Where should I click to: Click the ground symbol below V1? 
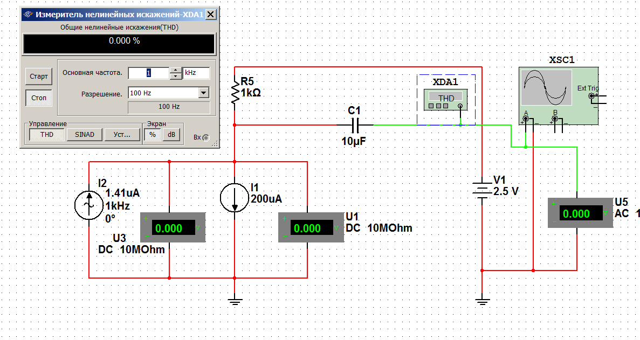[483, 302]
